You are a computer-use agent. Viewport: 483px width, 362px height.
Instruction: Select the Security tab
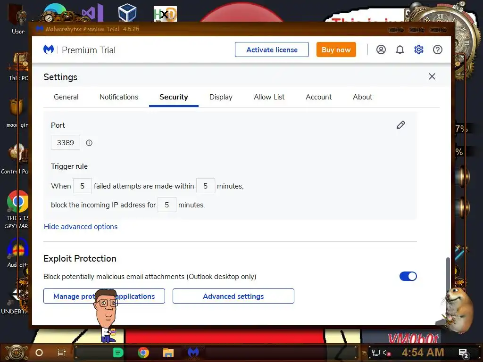[x=174, y=97]
